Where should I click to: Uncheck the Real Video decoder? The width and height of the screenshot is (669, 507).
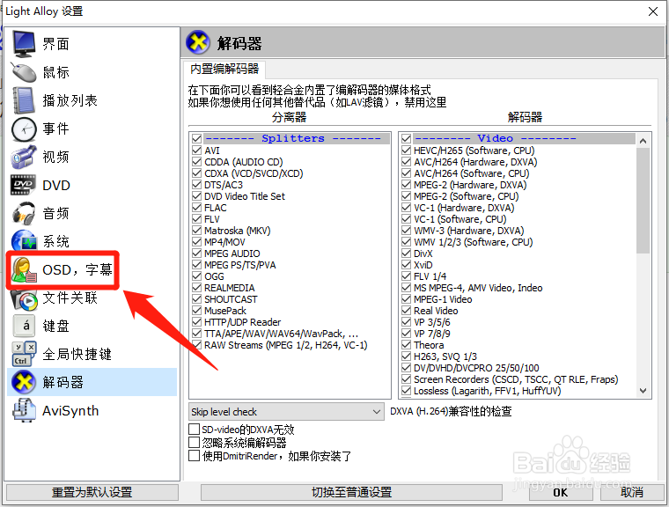coord(406,310)
